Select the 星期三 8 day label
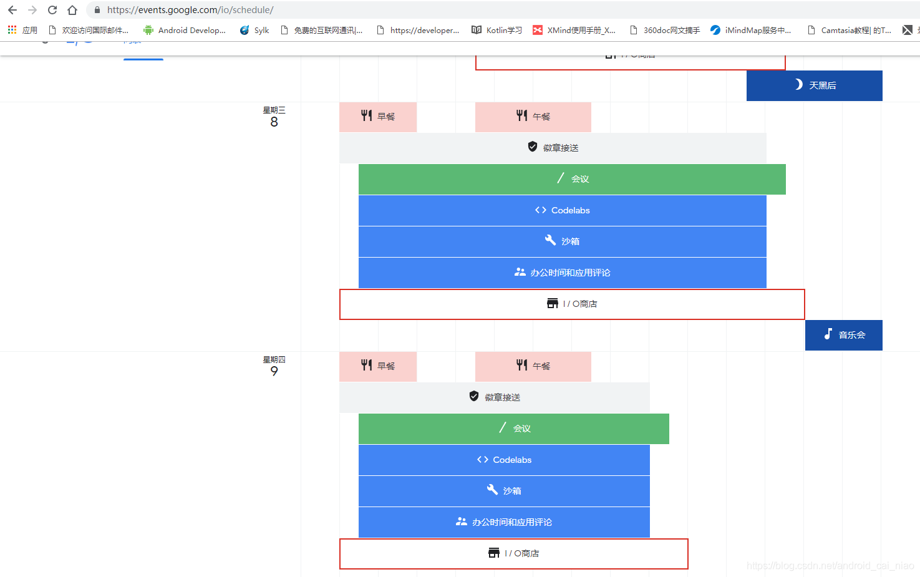 [274, 117]
